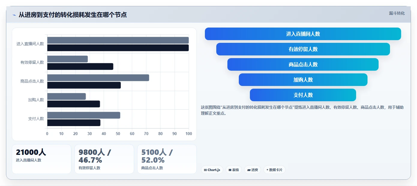Click the heading 从进房到支付的转化损耗发生在哪个节点
The width and height of the screenshot is (417, 186).
pyautogui.click(x=73, y=15)
